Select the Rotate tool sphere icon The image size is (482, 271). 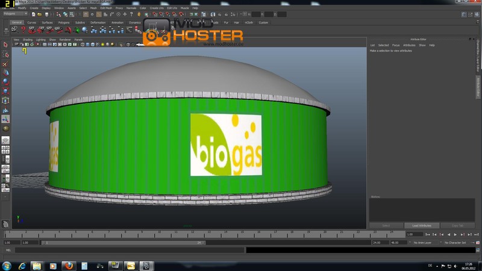pyautogui.click(x=5, y=82)
